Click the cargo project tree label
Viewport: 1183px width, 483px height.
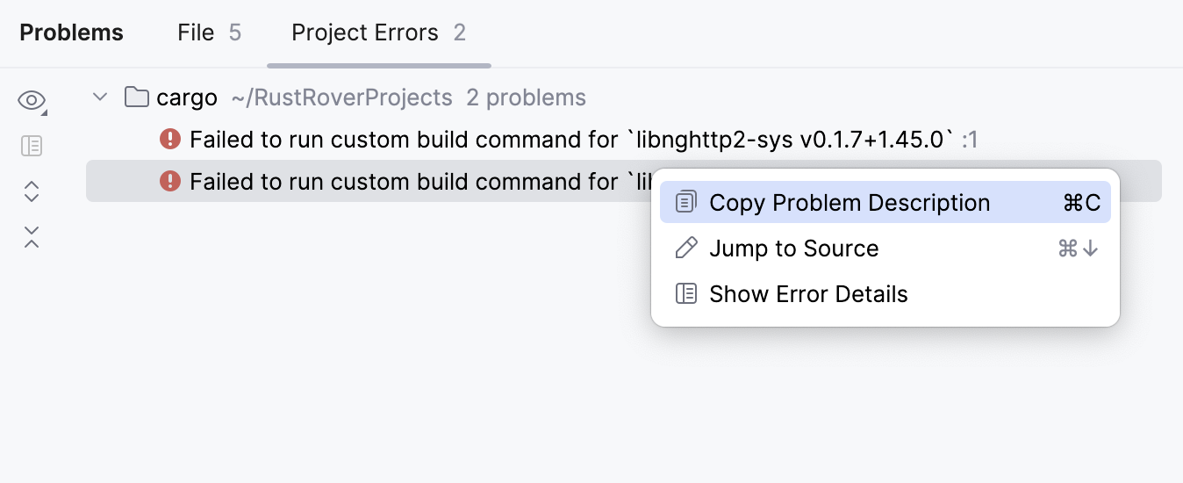click(187, 97)
